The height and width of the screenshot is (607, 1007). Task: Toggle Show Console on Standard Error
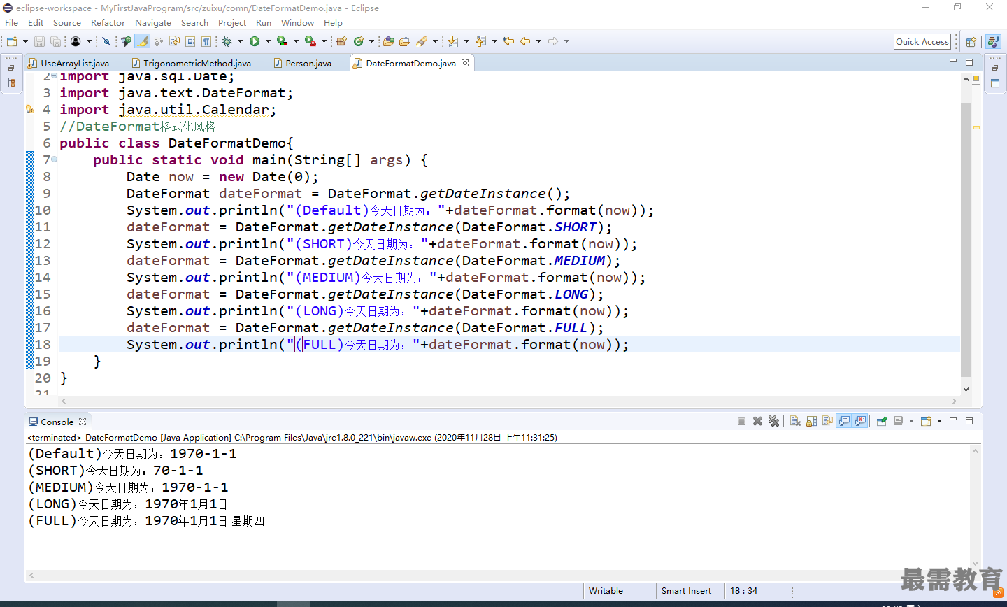[x=860, y=421]
